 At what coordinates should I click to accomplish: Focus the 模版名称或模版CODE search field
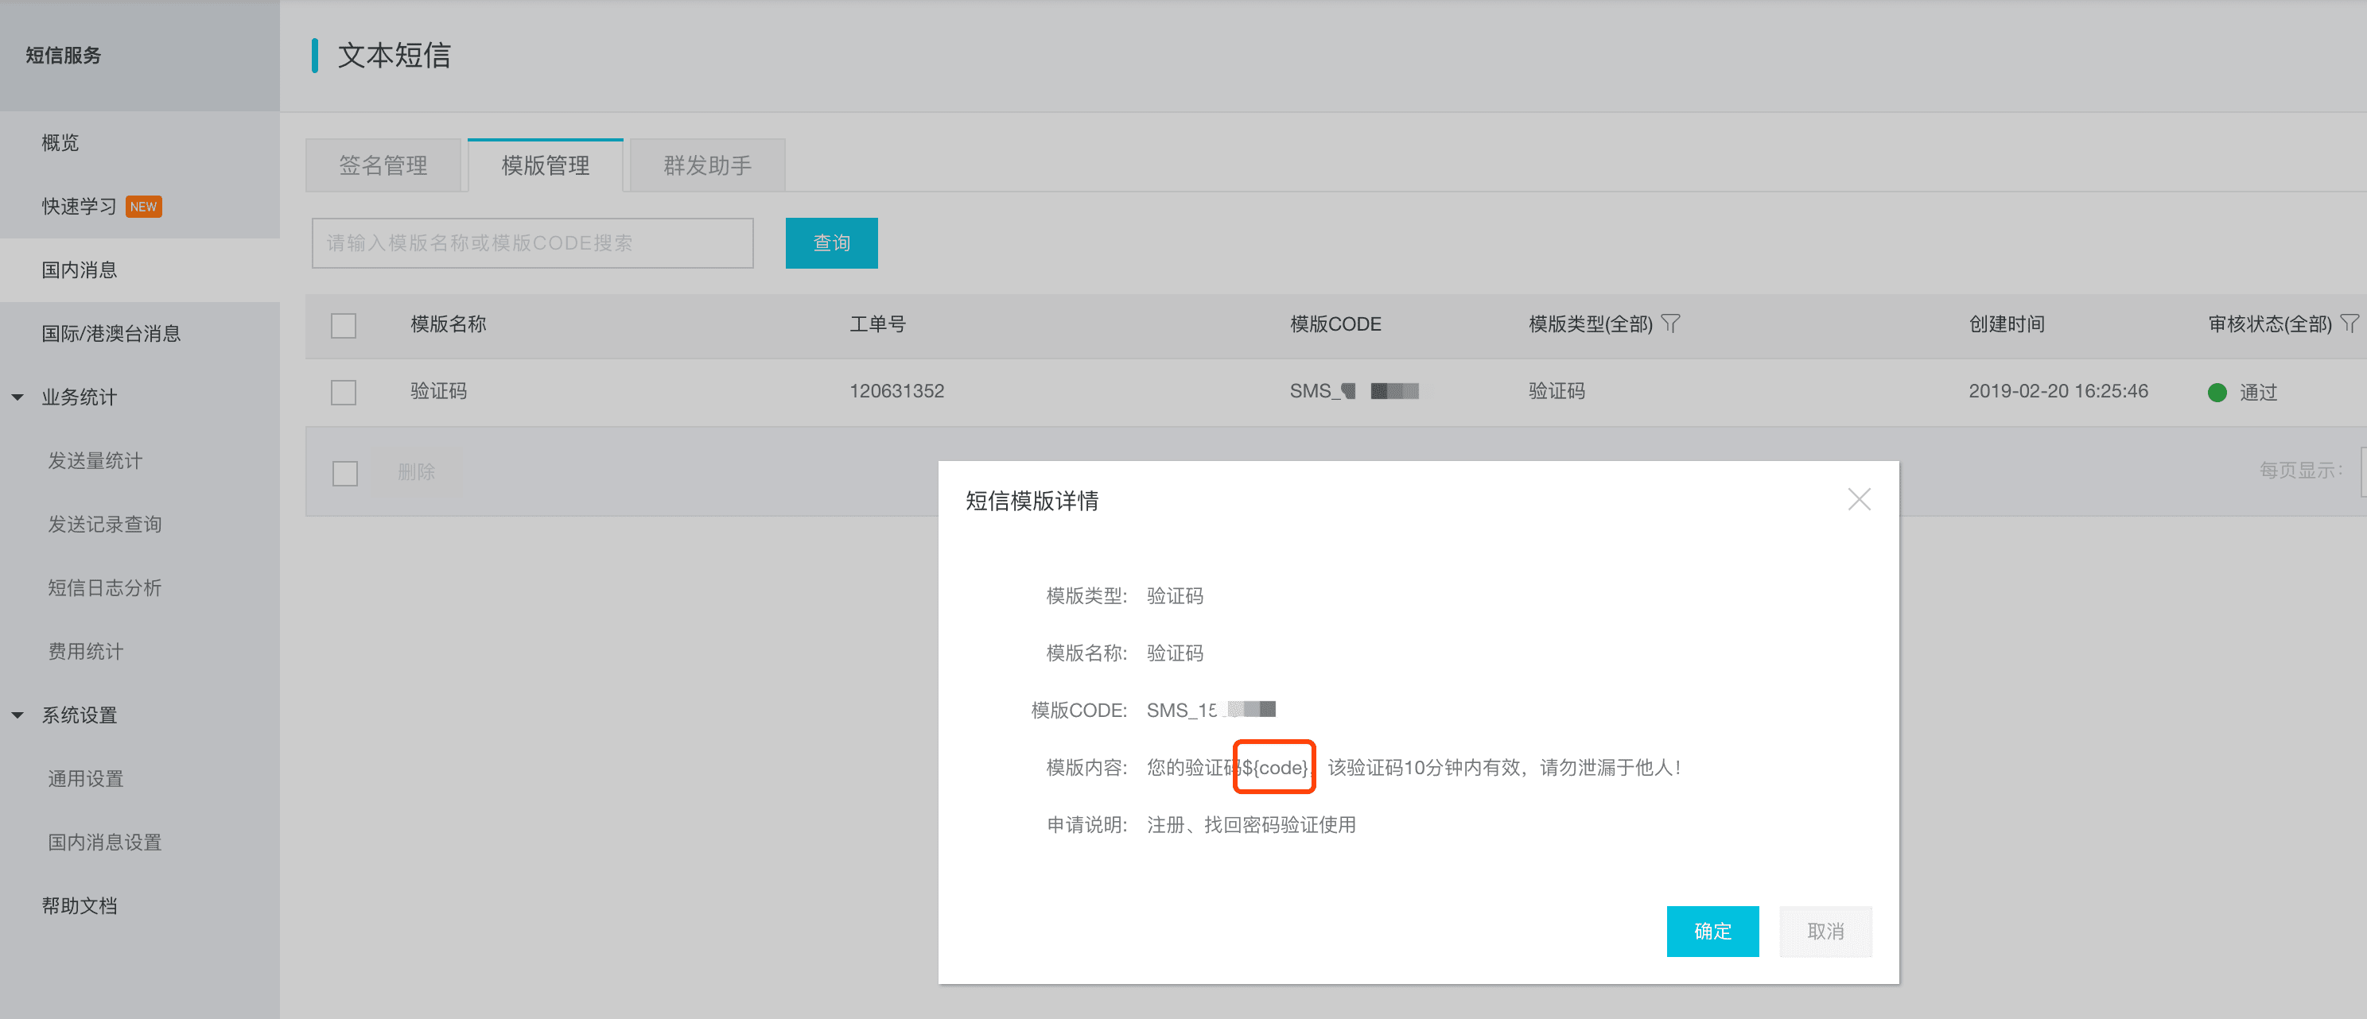tap(532, 243)
